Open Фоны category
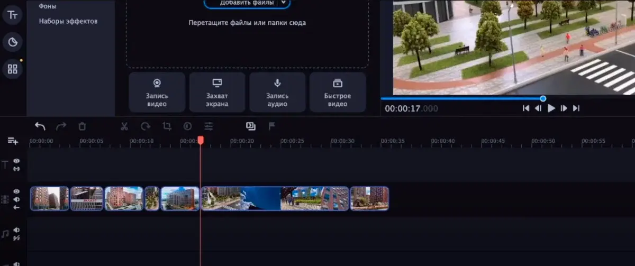This screenshot has height=266, width=635. pyautogui.click(x=48, y=6)
